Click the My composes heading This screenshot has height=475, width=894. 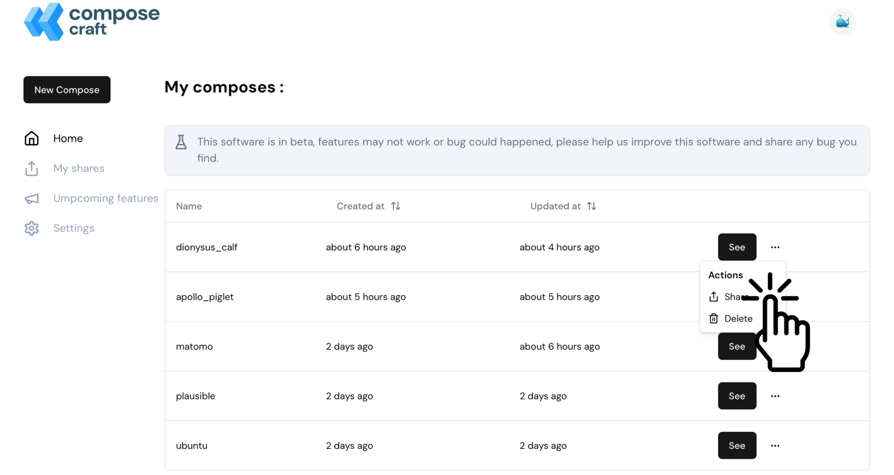tap(224, 88)
